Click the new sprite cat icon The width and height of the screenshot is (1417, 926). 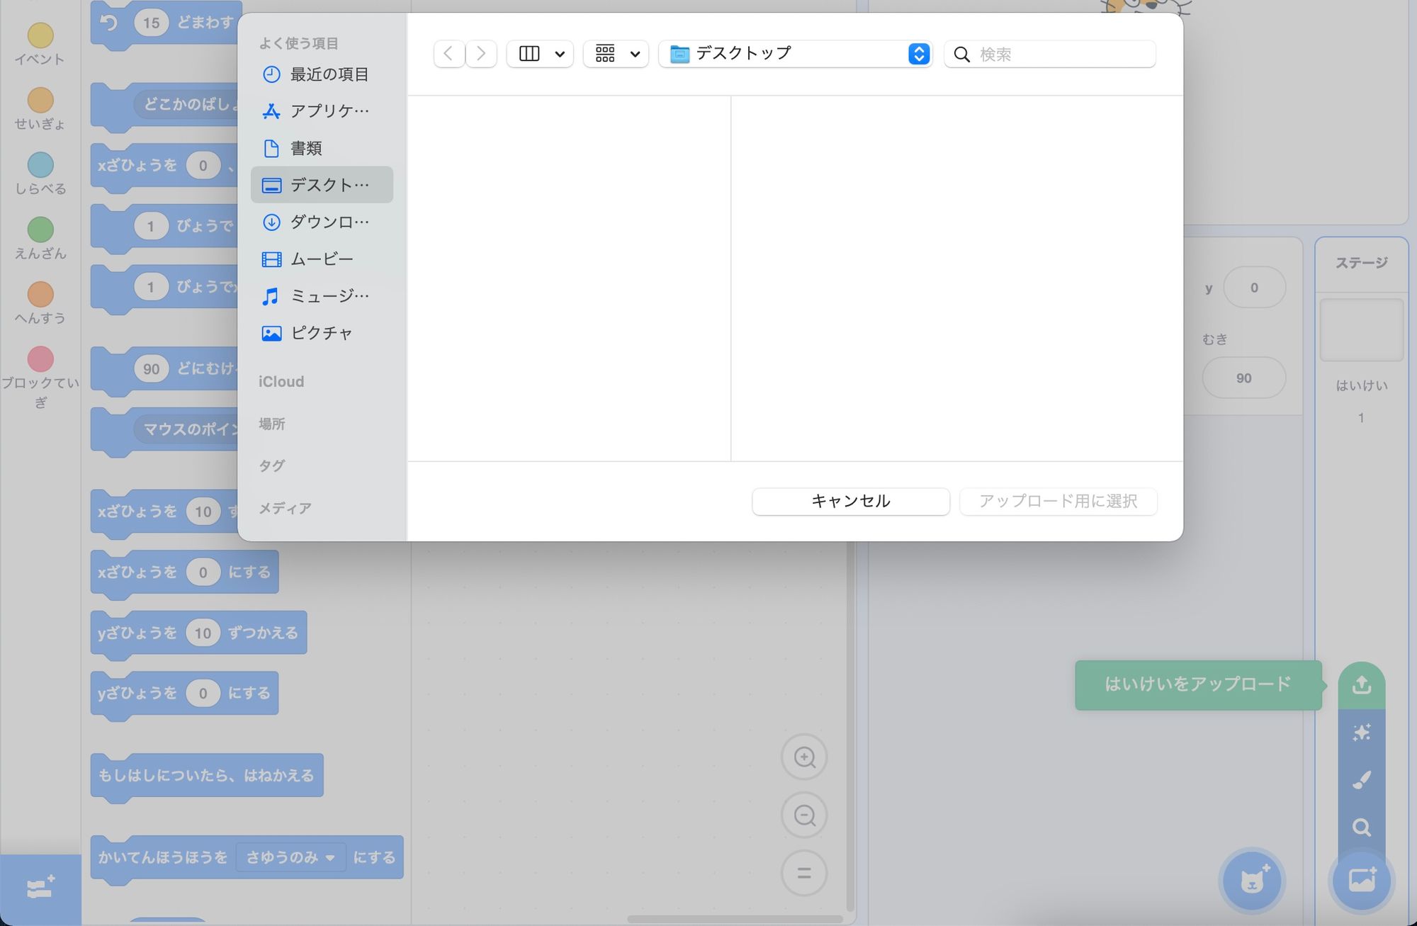coord(1251,881)
